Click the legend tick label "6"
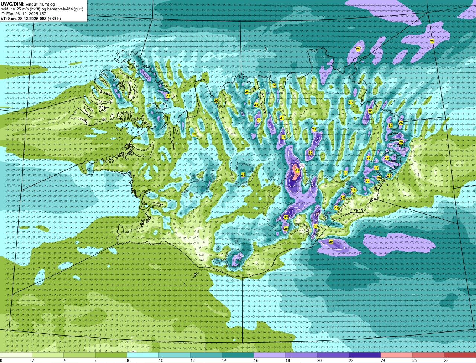 (96, 360)
